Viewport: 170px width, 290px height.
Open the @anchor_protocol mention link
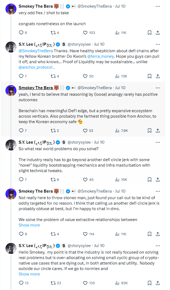[36, 67]
